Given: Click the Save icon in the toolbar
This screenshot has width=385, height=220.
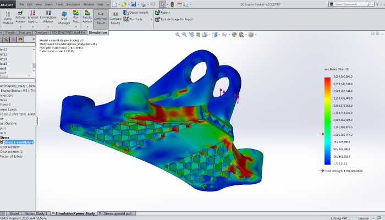Looking at the screenshot, I should coord(133,4).
